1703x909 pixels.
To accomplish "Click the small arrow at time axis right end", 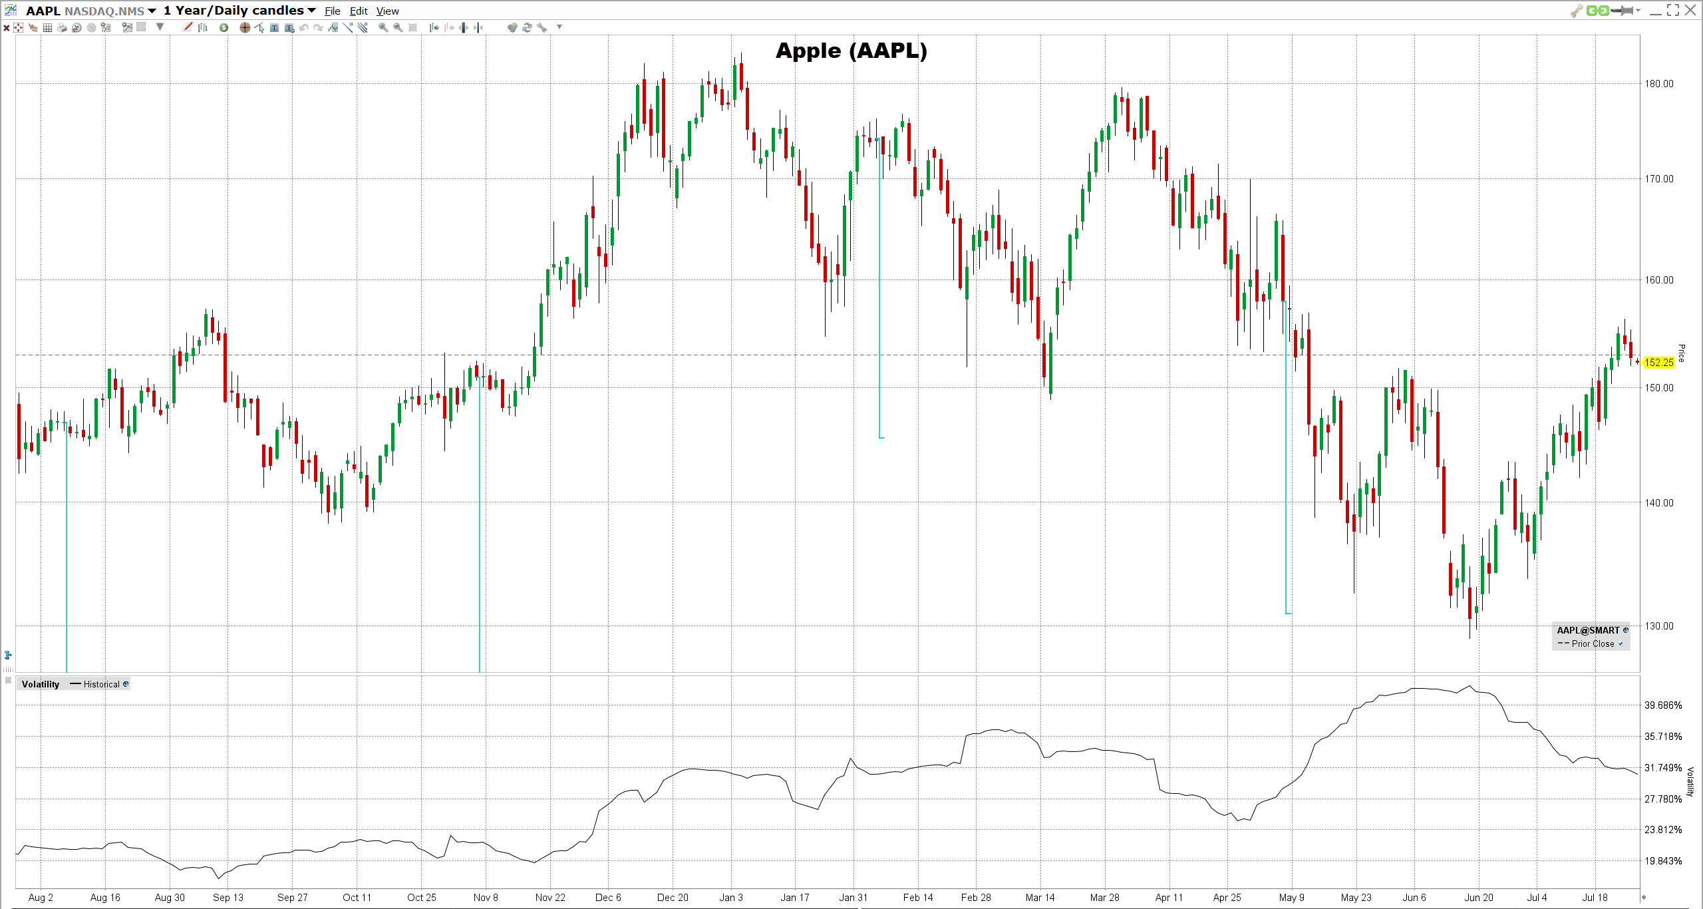I will [x=1644, y=898].
